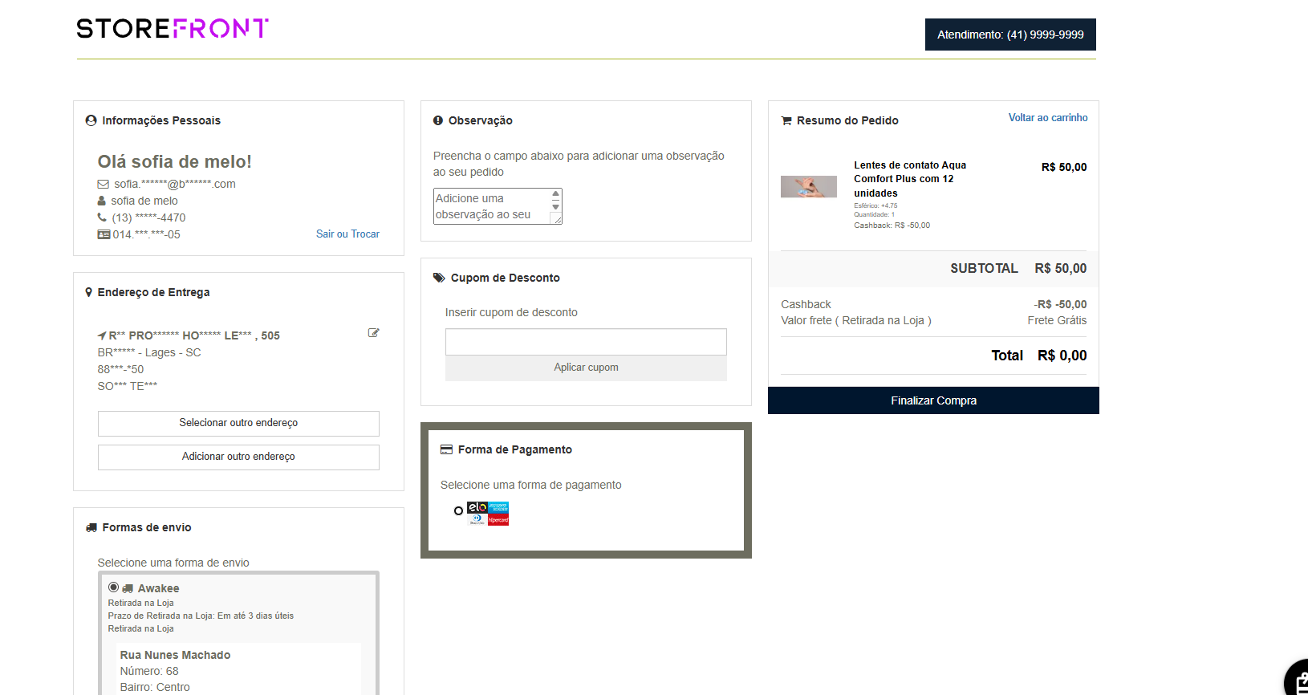Click the phone number (13) *****-4470
The image size is (1308, 695).
click(x=149, y=217)
